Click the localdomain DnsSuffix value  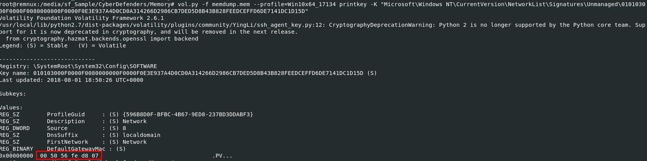tap(141, 135)
